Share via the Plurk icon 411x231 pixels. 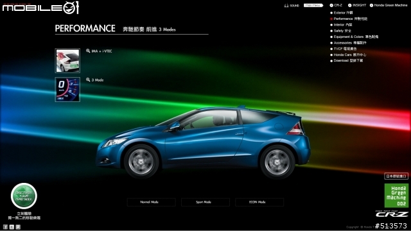[x=18, y=227]
